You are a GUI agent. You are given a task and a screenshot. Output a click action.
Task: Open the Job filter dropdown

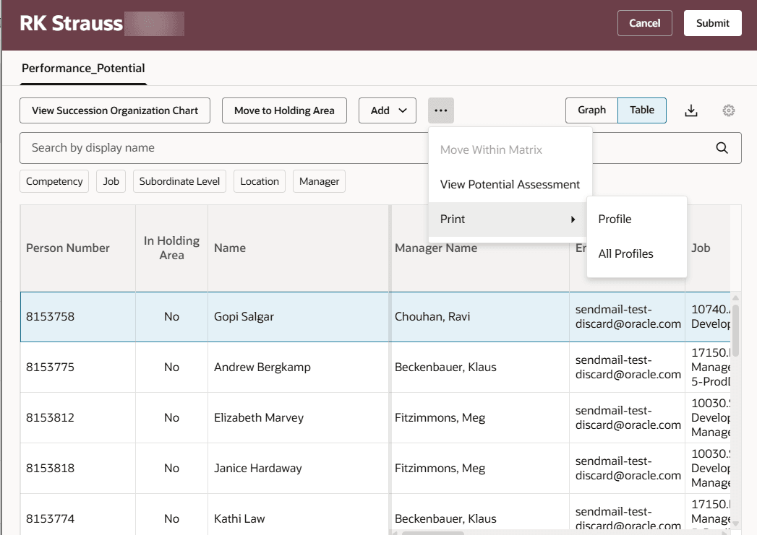(x=111, y=181)
